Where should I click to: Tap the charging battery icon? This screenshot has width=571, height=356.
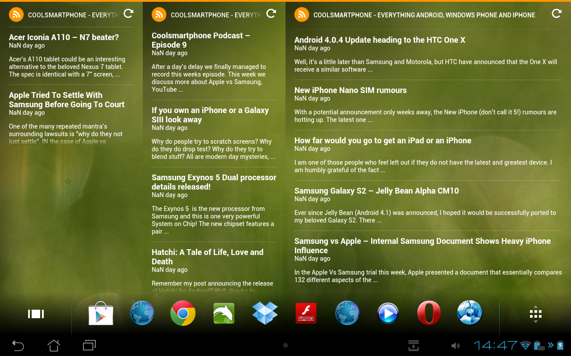point(560,345)
